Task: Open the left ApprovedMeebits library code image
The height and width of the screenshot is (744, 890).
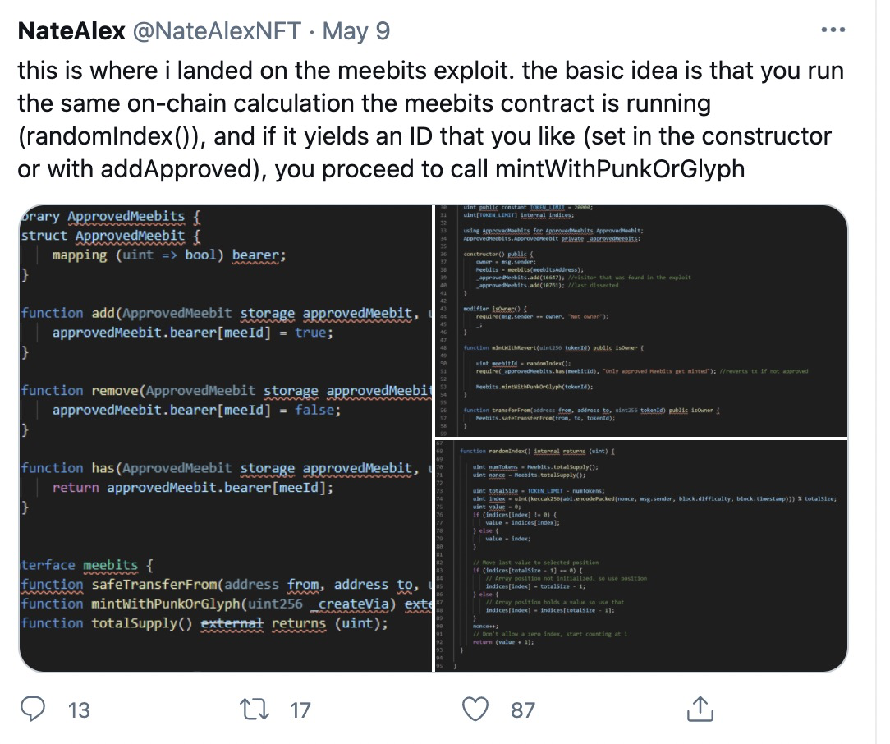Action: tap(225, 439)
